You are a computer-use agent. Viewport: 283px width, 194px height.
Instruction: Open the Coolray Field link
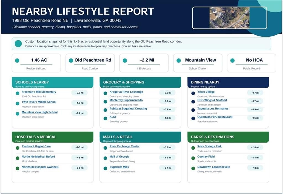206,157
